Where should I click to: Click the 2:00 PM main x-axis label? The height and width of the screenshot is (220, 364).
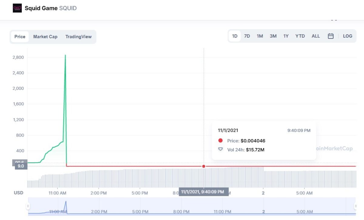point(99,193)
